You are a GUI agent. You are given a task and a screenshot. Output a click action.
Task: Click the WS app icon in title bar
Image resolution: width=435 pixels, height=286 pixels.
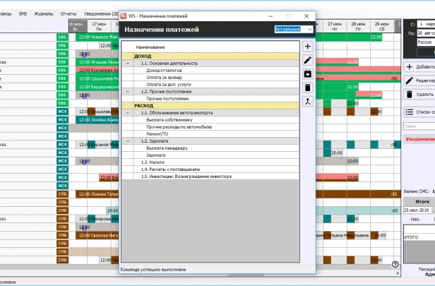[x=122, y=16]
